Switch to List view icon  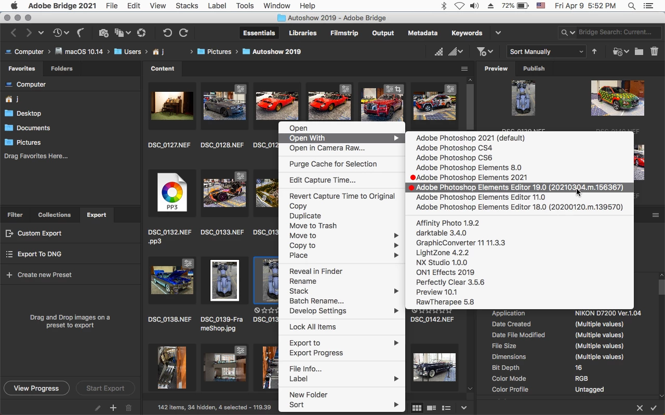coord(446,408)
